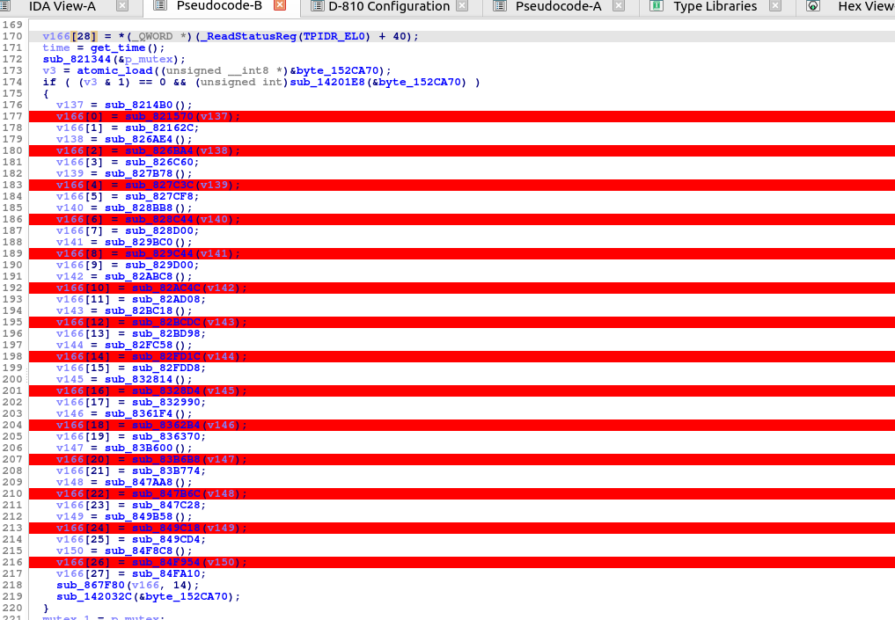Select function name sub_836370

166,436
